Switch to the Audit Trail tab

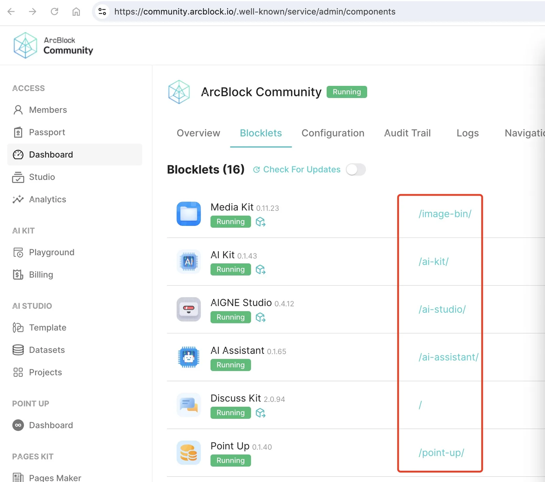407,133
